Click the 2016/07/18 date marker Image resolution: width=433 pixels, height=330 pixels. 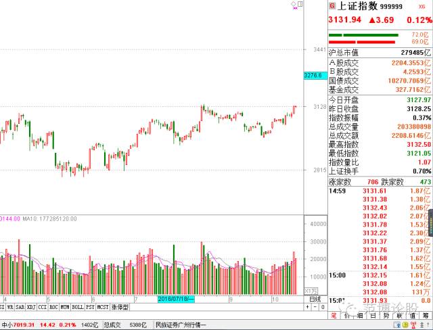(x=176, y=299)
